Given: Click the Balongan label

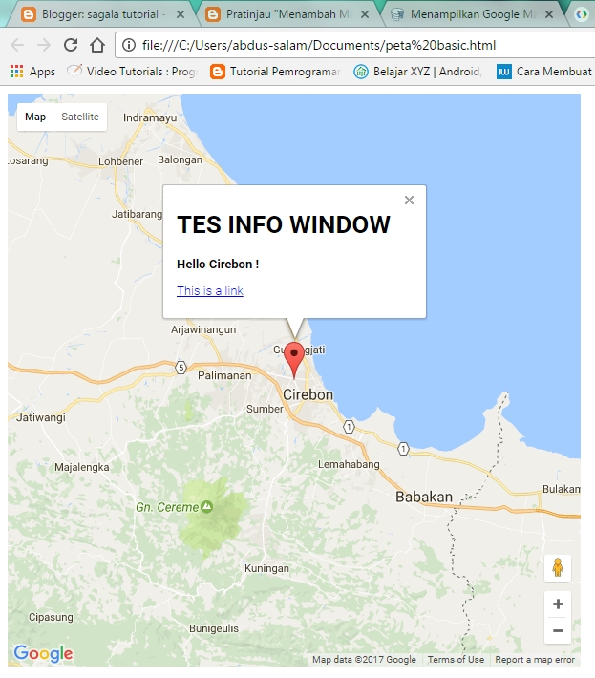Looking at the screenshot, I should (x=180, y=159).
